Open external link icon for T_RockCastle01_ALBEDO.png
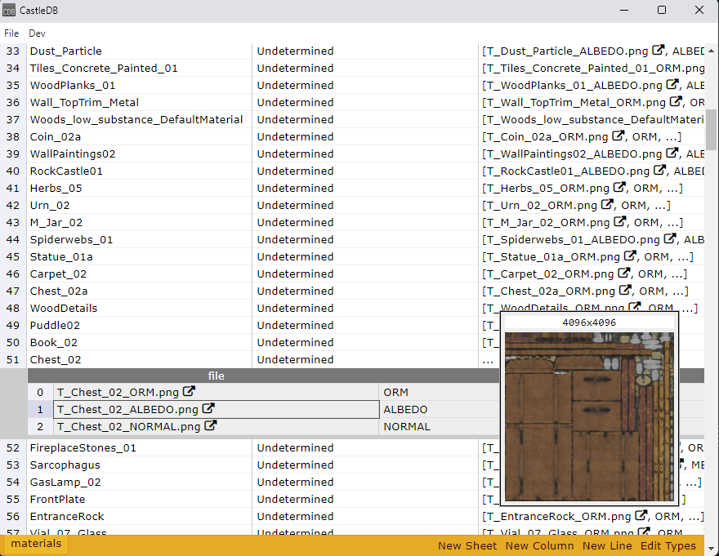Image resolution: width=719 pixels, height=556 pixels. (x=659, y=170)
